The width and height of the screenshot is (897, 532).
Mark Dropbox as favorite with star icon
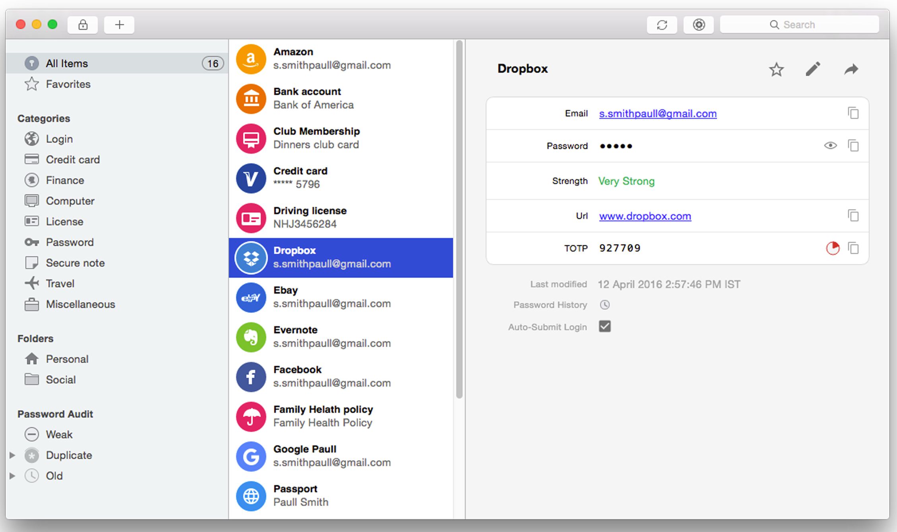tap(776, 70)
